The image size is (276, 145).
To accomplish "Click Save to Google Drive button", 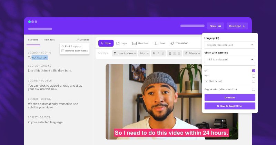I will (230, 106).
